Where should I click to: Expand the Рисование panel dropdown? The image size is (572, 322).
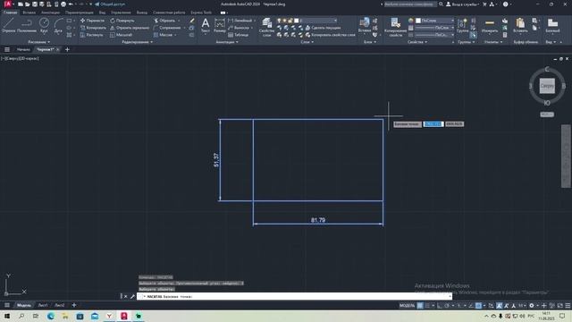click(x=39, y=42)
